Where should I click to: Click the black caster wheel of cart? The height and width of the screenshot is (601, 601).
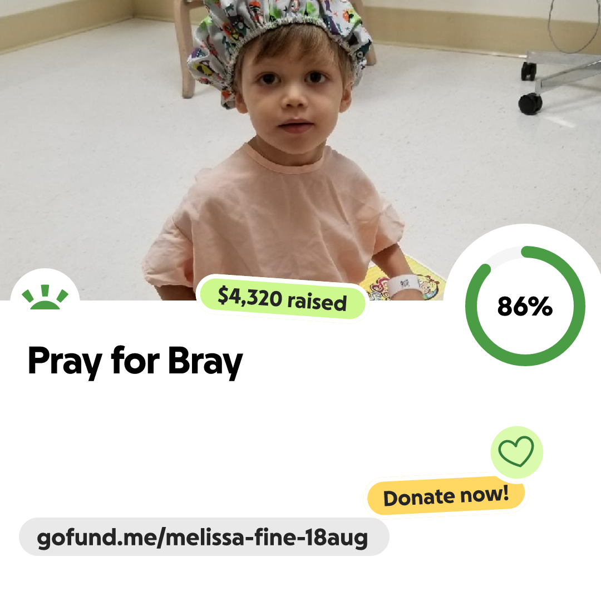[530, 103]
